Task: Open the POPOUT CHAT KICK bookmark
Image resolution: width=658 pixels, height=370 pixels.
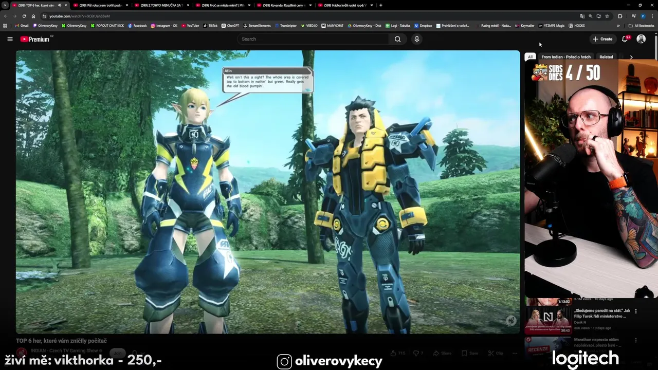Action: (x=107, y=25)
